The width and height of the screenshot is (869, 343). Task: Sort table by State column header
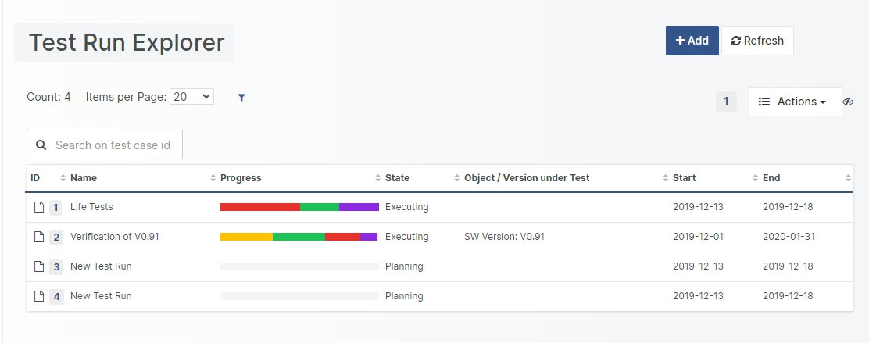click(397, 178)
